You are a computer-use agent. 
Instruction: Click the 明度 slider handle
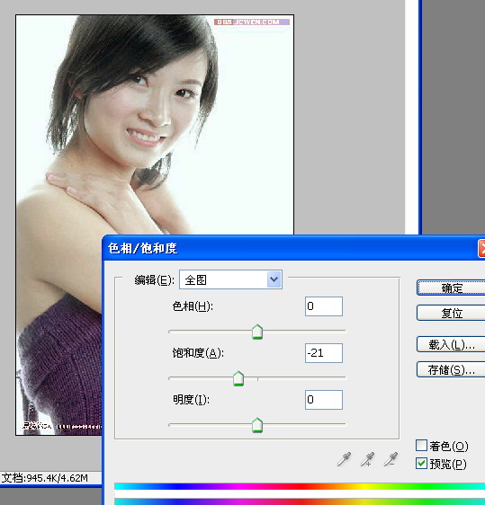[x=257, y=425]
